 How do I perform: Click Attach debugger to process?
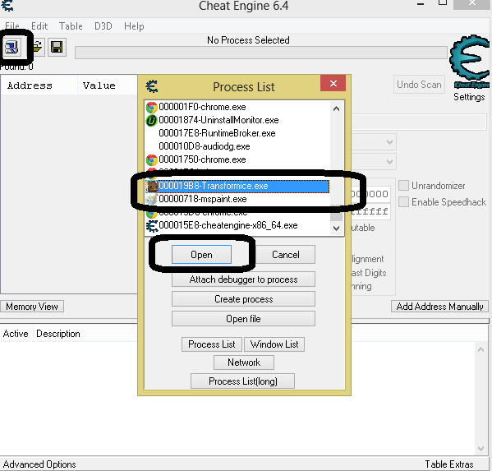point(243,279)
